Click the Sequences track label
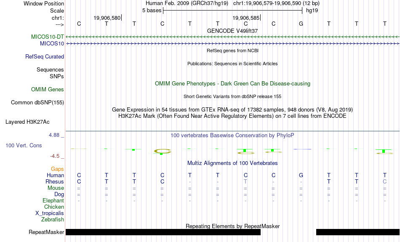This screenshot has height=242, width=400. 50,69
